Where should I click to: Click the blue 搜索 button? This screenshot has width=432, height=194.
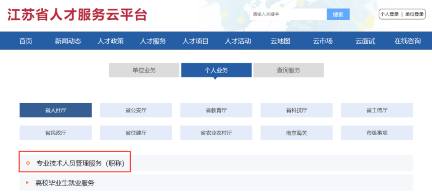click(x=338, y=14)
